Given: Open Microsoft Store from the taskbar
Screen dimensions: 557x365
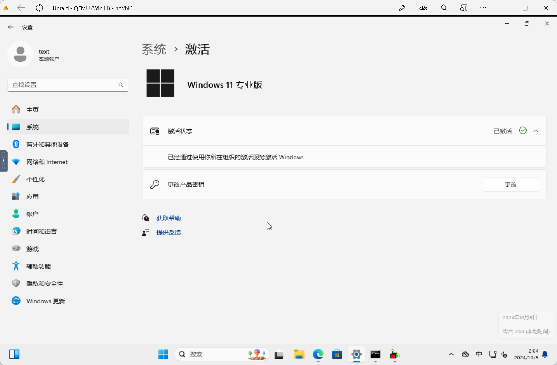Looking at the screenshot, I should point(337,354).
